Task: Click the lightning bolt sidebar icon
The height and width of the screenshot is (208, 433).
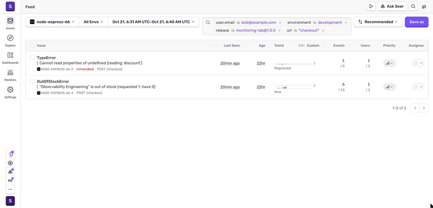Action: coord(10,163)
